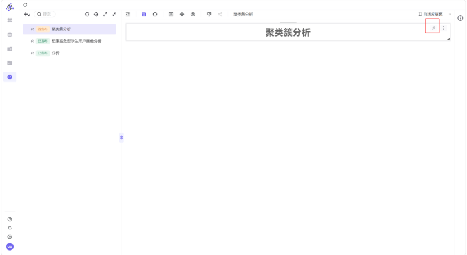Open the notifications bell
This screenshot has height=255, width=467.
point(10,228)
